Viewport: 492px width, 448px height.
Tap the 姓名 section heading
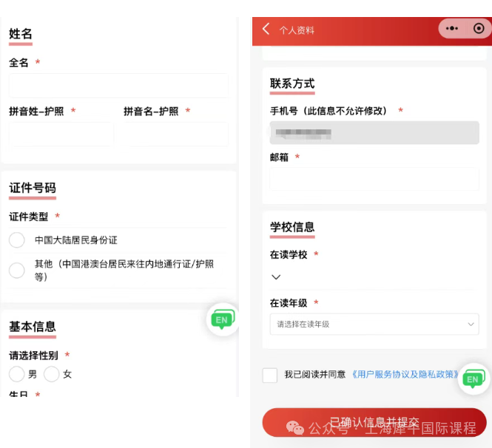pos(21,34)
